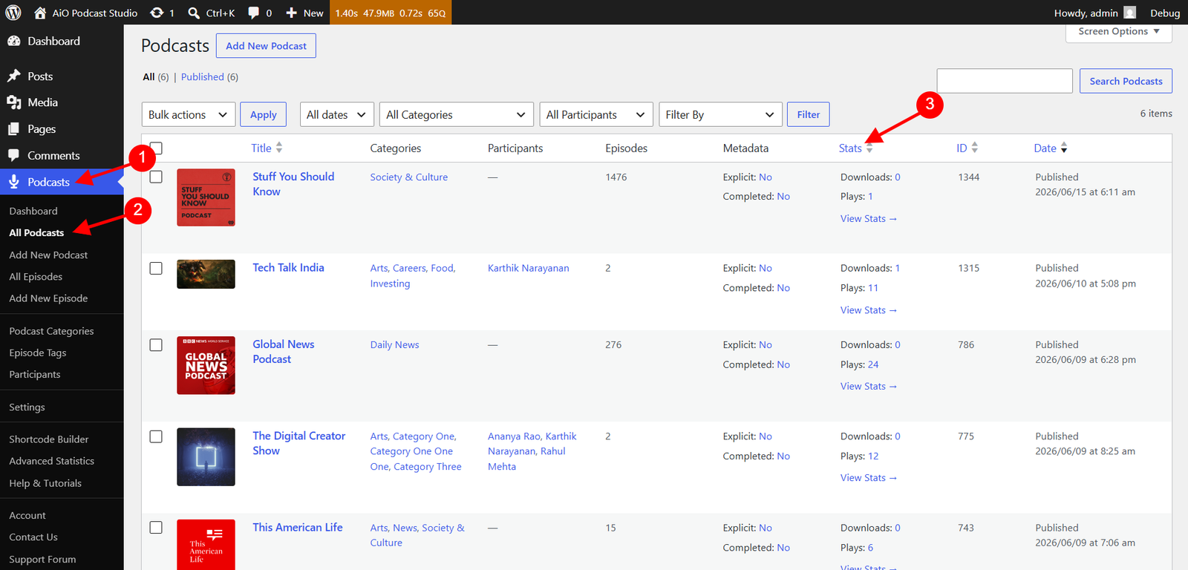
Task: Click the admin avatar icon
Action: click(1130, 13)
